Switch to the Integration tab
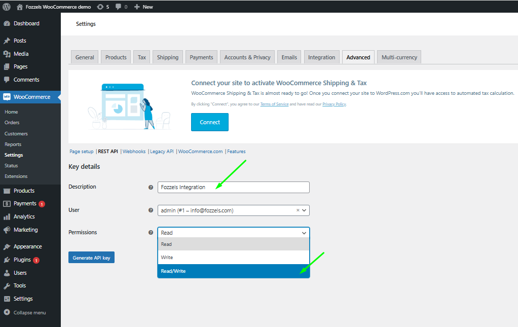The image size is (518, 327). pyautogui.click(x=322, y=57)
